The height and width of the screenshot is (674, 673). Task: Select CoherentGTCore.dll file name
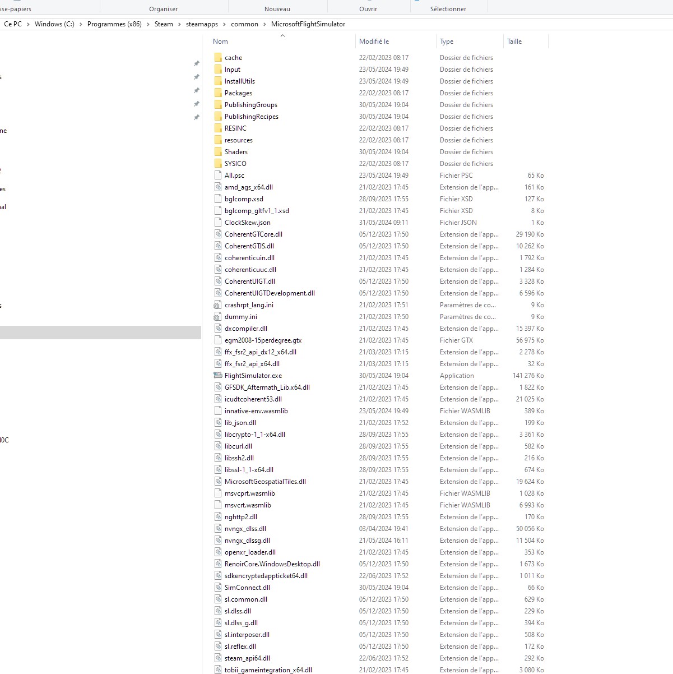253,234
